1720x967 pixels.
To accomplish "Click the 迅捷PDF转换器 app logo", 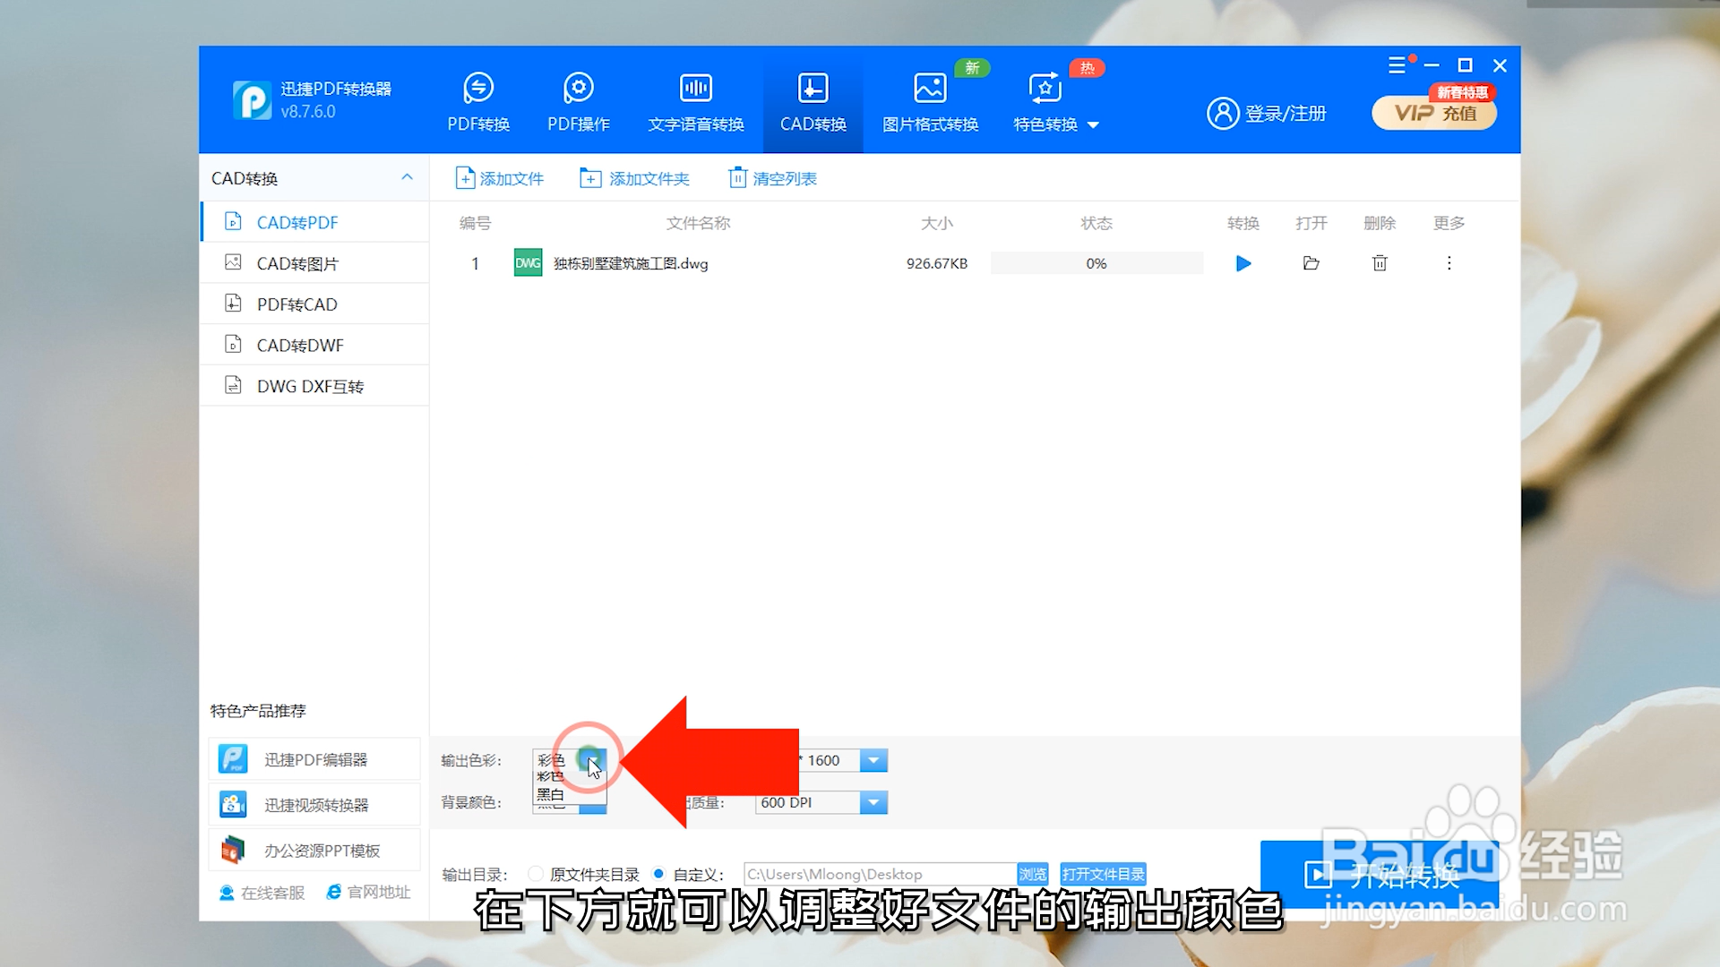I will (253, 100).
